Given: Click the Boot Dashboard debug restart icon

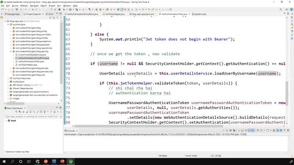Looking at the screenshot, I should (20, 112).
